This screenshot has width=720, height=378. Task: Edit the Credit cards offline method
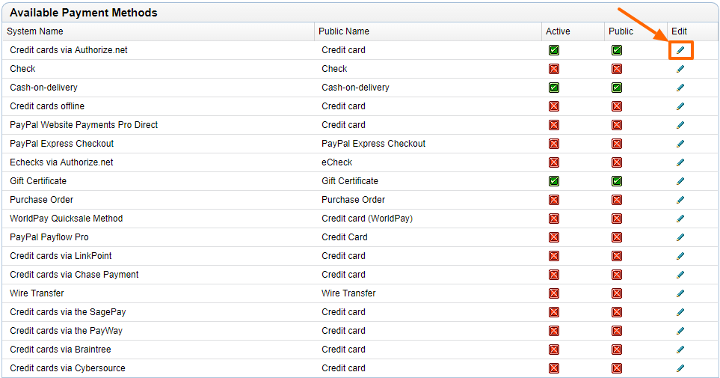(680, 106)
